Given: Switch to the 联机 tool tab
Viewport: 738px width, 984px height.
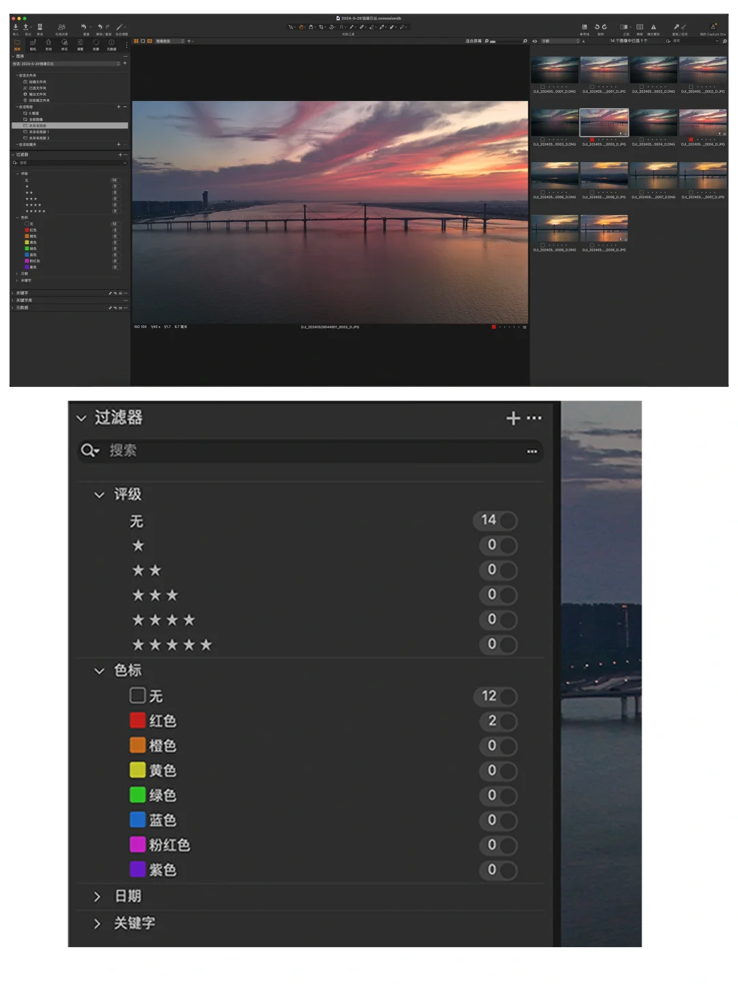Looking at the screenshot, I should pos(33,45).
